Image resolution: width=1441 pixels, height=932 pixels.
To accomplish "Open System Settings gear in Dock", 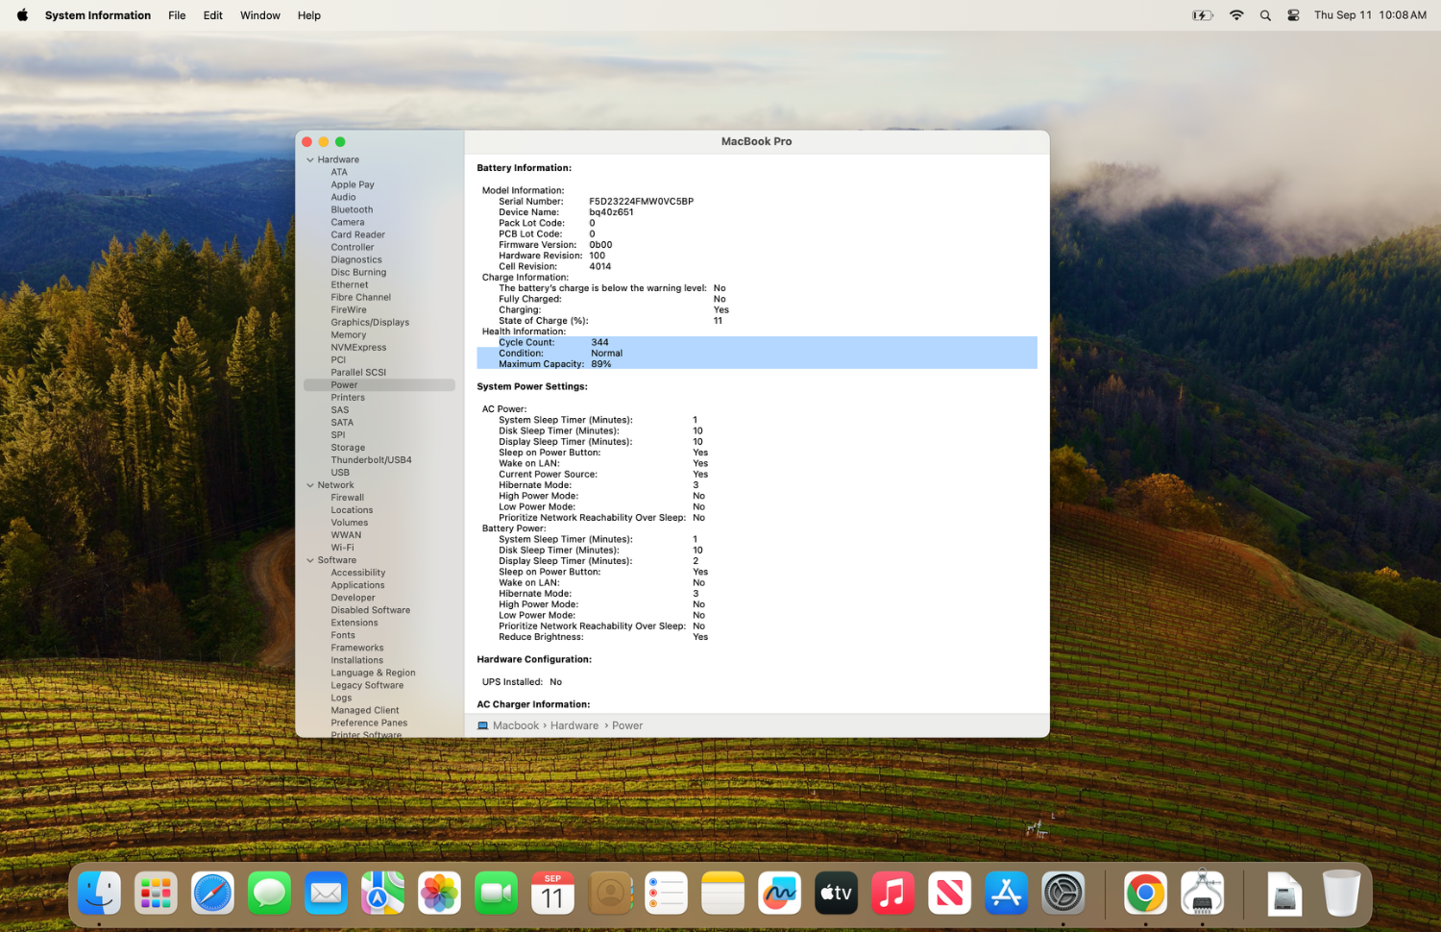I will 1062,893.
